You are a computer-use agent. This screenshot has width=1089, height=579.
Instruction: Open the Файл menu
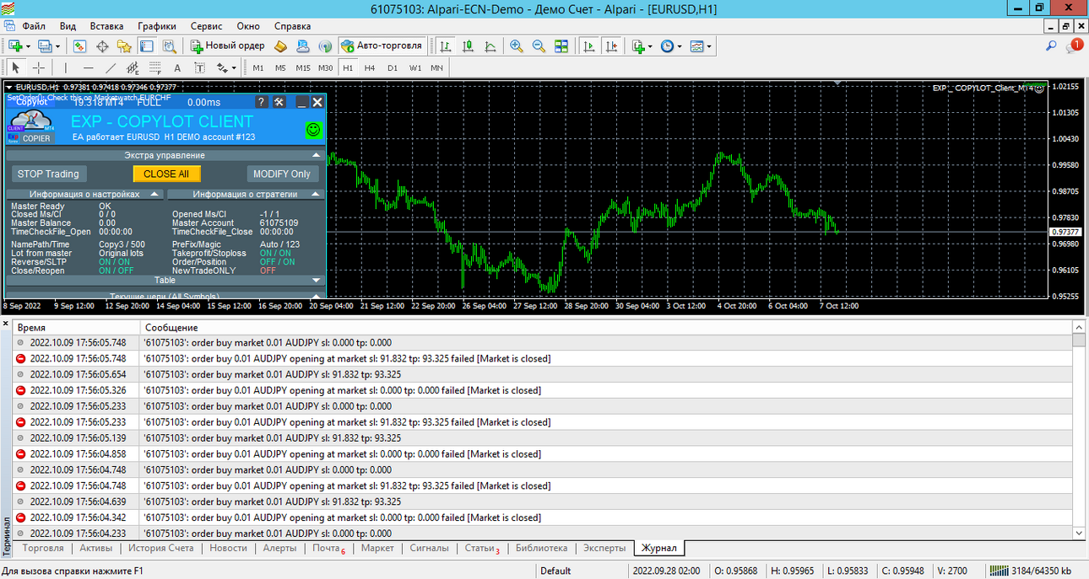tap(34, 26)
